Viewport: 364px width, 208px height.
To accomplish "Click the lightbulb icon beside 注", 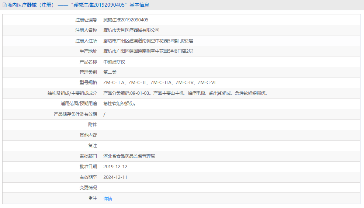I will [x=90, y=198].
